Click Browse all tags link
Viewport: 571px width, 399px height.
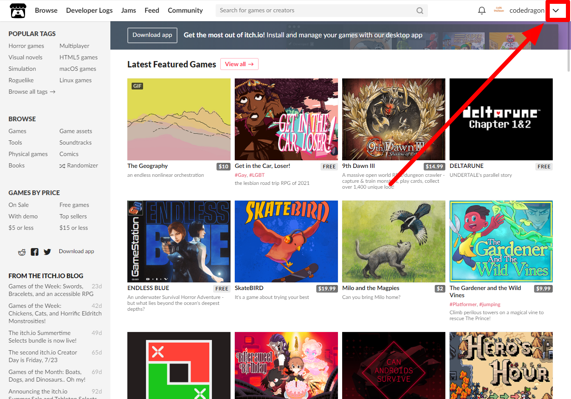[32, 92]
